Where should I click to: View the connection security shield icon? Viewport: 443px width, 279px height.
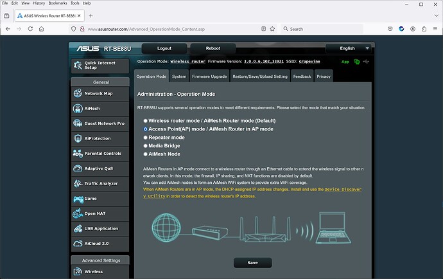coord(73,29)
